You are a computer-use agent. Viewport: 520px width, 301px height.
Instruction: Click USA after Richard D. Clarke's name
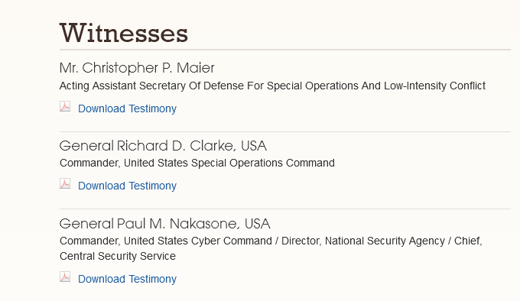[254, 146]
